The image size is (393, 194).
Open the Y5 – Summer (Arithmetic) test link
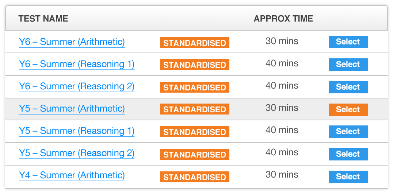click(72, 109)
